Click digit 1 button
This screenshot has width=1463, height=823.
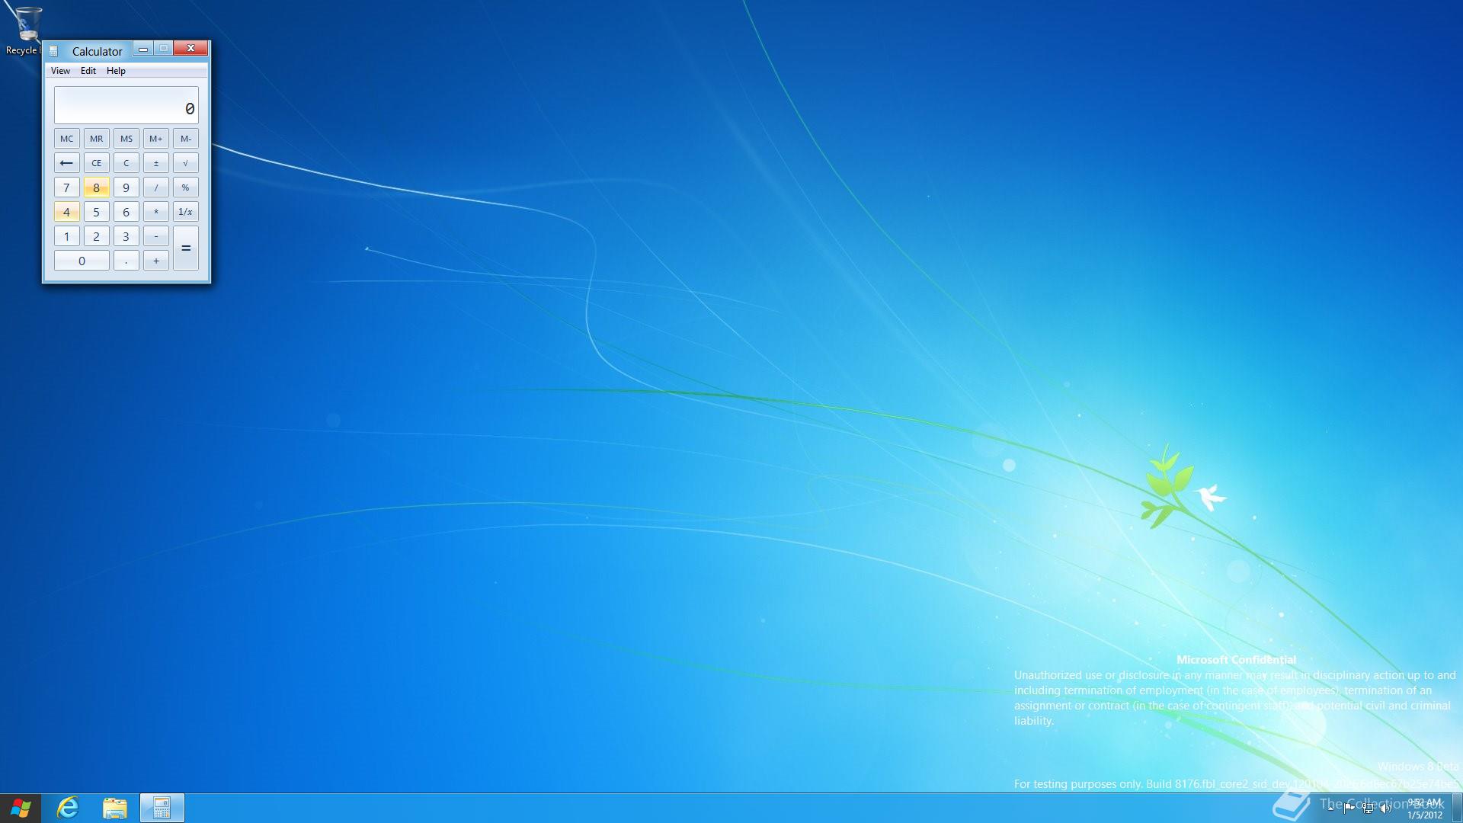66,236
